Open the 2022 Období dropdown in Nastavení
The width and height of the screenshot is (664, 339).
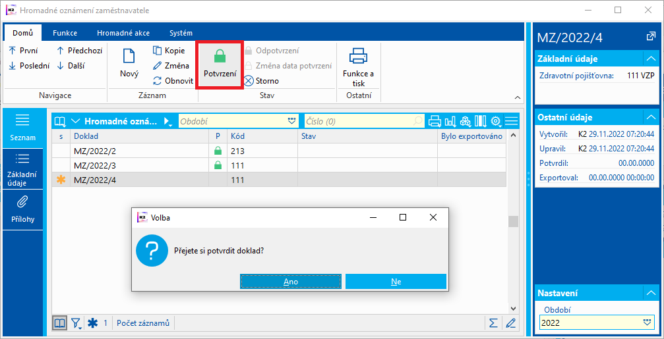[x=648, y=323]
